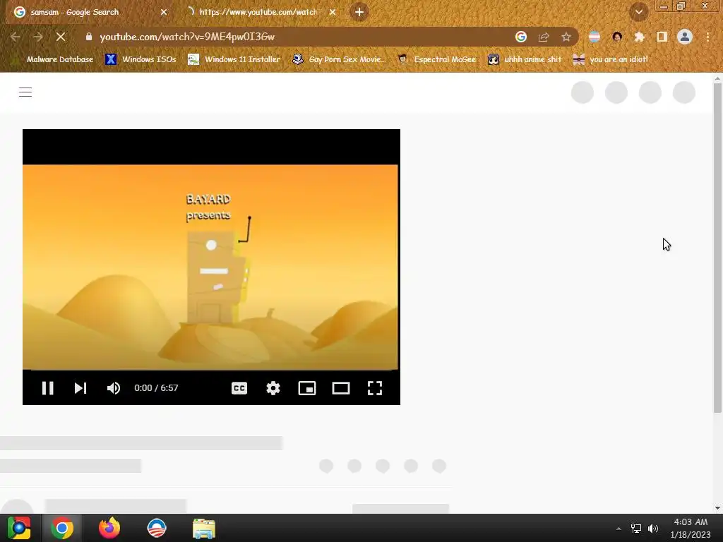Open Chrome three-dot menu
The image size is (723, 542).
[707, 37]
